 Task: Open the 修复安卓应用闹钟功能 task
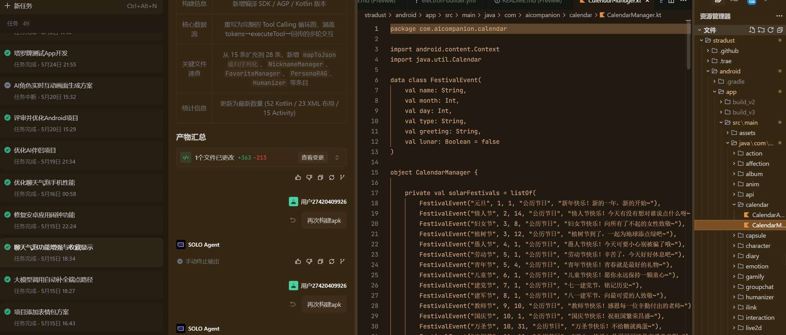81,220
